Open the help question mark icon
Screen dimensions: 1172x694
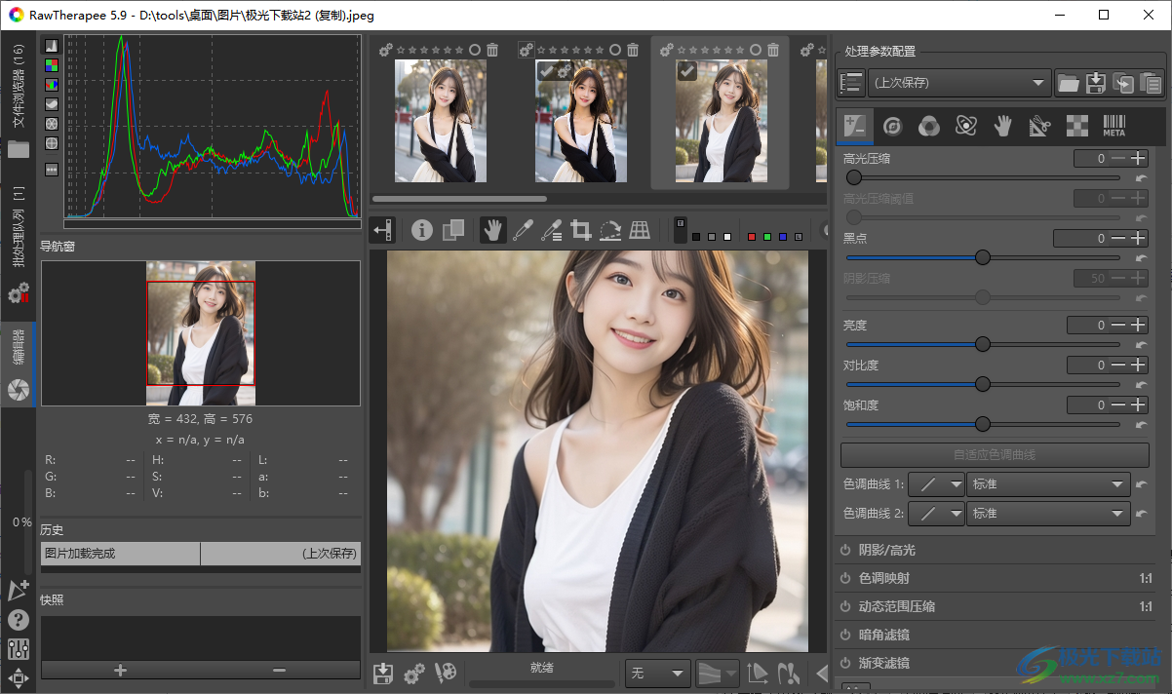(x=19, y=620)
